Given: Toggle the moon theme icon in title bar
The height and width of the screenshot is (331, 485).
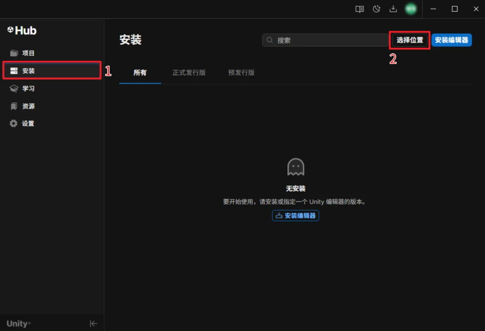Looking at the screenshot, I should click(x=377, y=9).
